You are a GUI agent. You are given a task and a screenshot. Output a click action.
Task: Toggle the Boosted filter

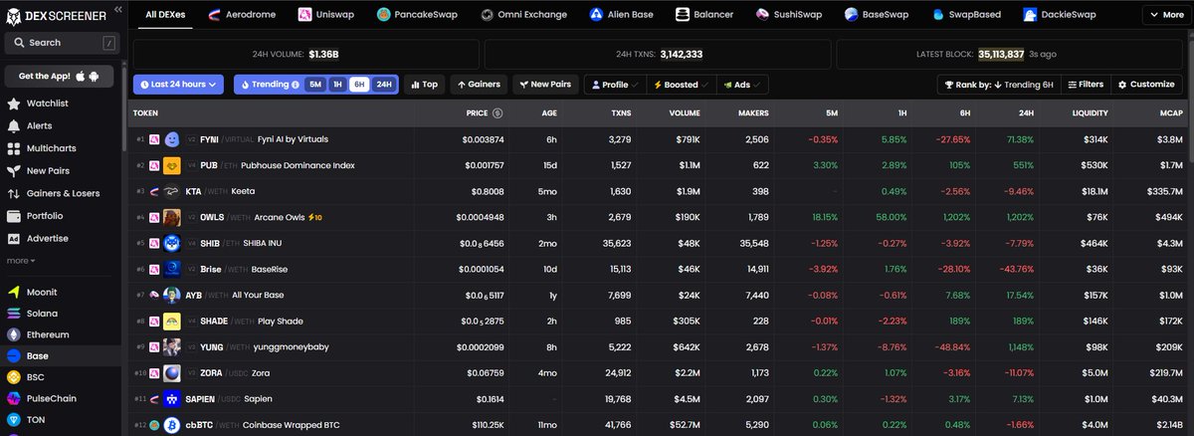coord(681,85)
